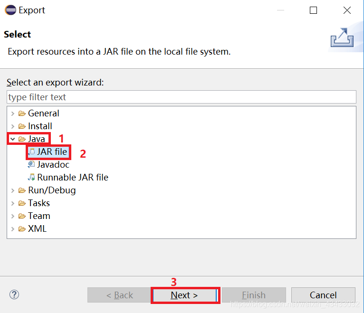Close the Export dialog window

pos(347,10)
